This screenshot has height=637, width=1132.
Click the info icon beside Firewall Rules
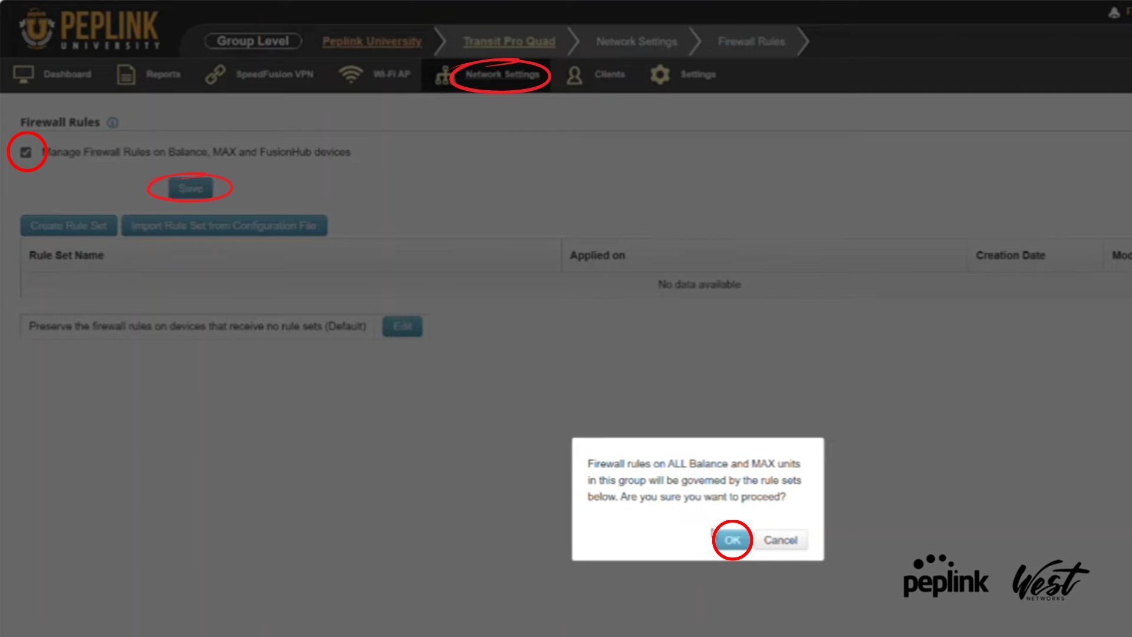coord(113,123)
